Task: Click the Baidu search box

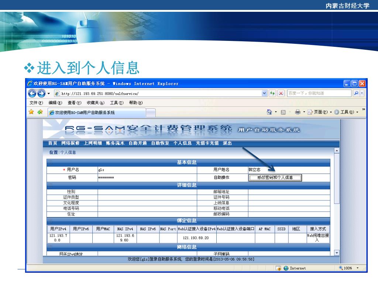Action: coord(319,93)
